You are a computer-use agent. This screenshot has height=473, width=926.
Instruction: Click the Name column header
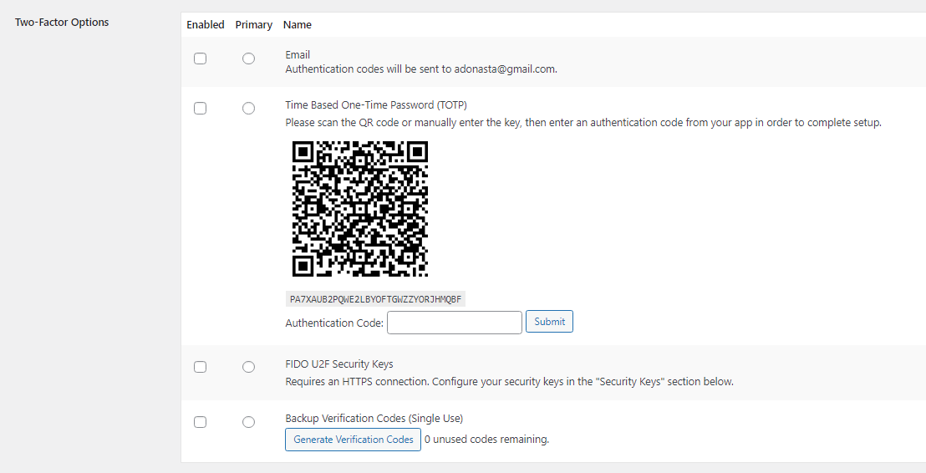coord(297,25)
